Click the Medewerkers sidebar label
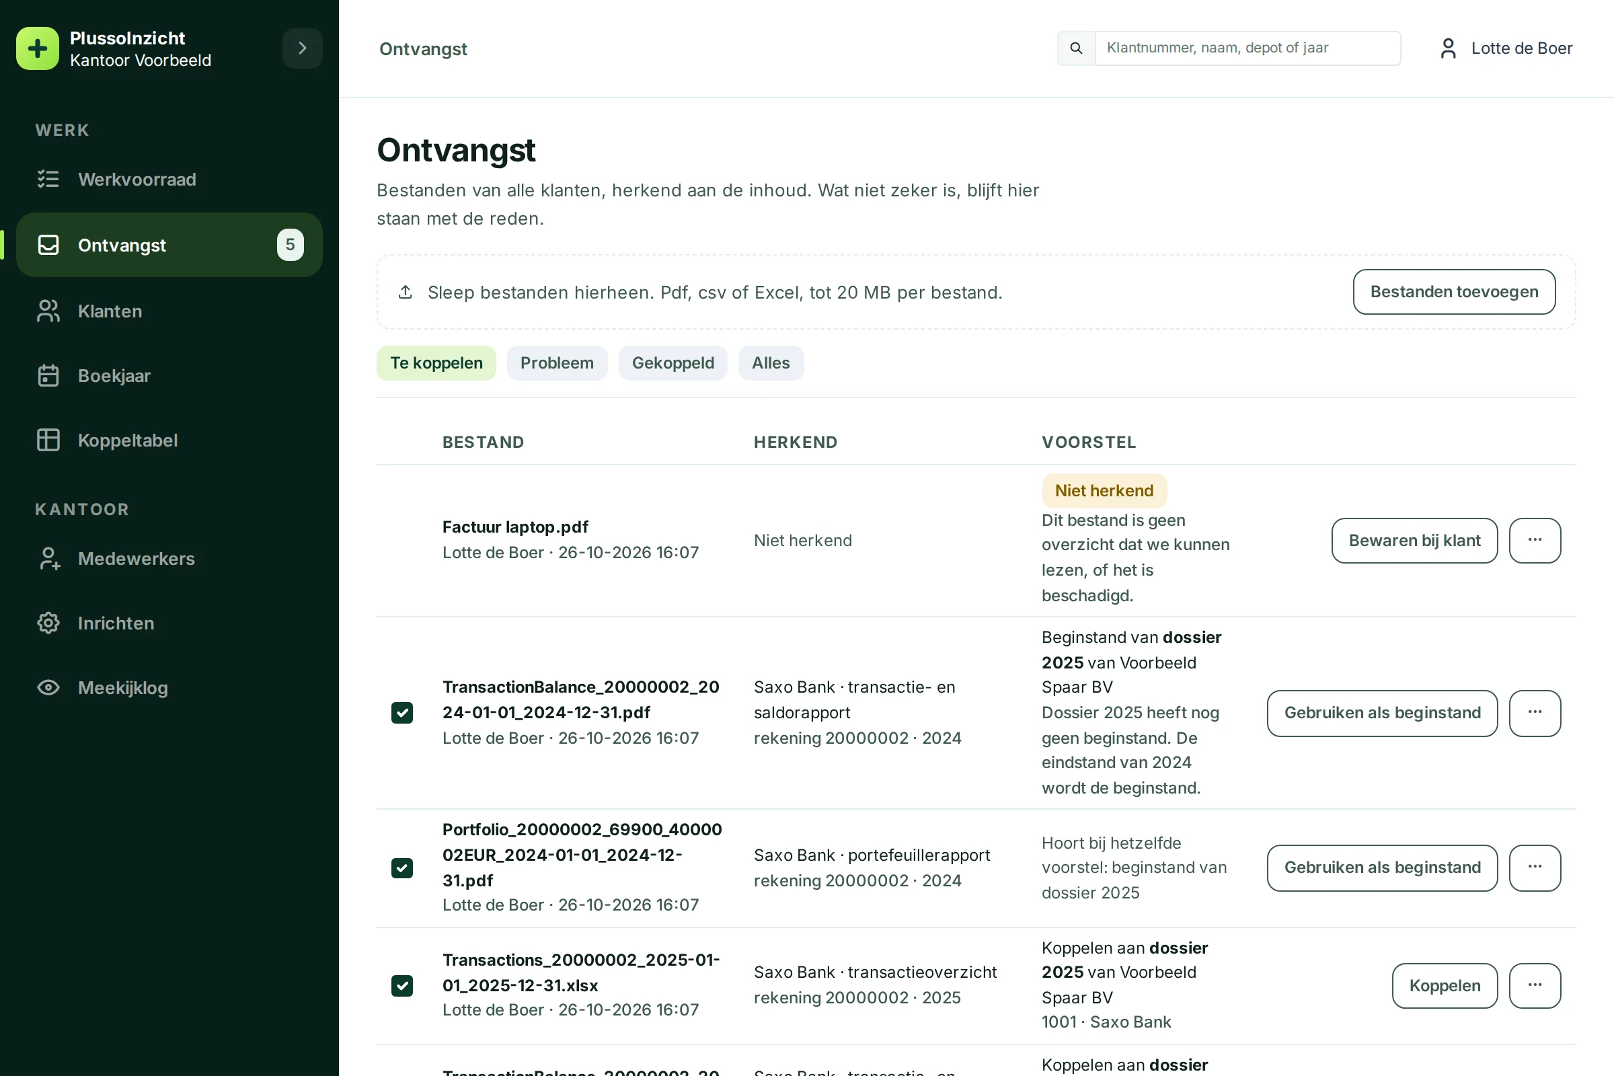Screen dimensions: 1614x1076 coord(137,559)
